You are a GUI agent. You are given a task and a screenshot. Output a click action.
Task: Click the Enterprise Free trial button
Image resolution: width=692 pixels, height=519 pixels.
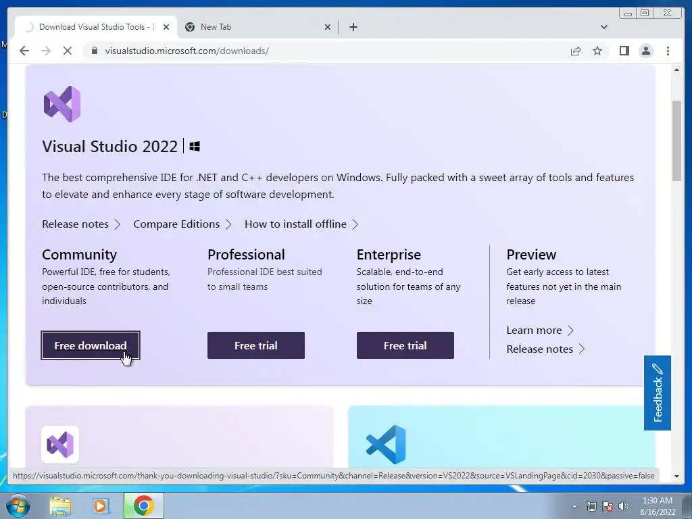click(x=405, y=345)
